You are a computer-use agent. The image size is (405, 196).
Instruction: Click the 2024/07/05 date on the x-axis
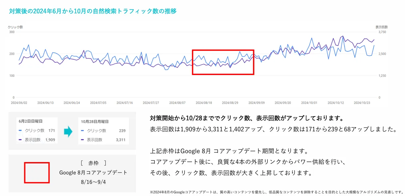(x=98, y=102)
